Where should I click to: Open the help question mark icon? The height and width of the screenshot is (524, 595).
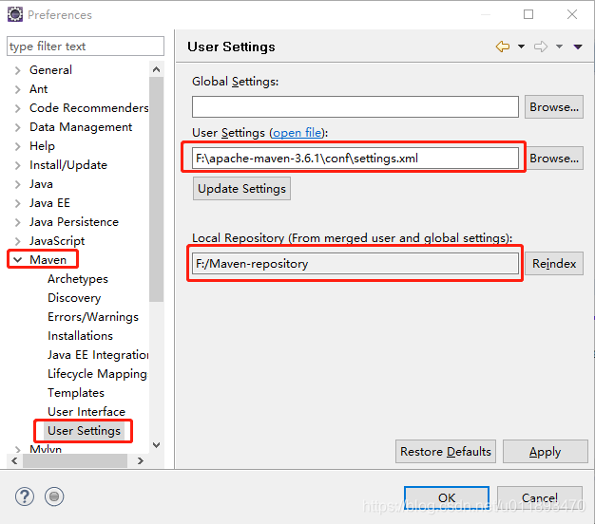click(25, 496)
